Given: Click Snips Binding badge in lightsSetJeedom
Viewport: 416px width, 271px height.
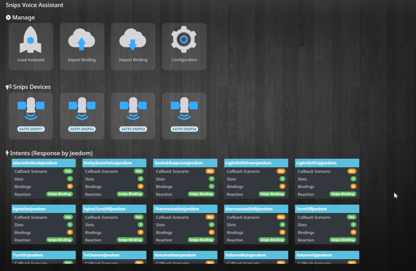Looking at the screenshot, I should 59,240.
